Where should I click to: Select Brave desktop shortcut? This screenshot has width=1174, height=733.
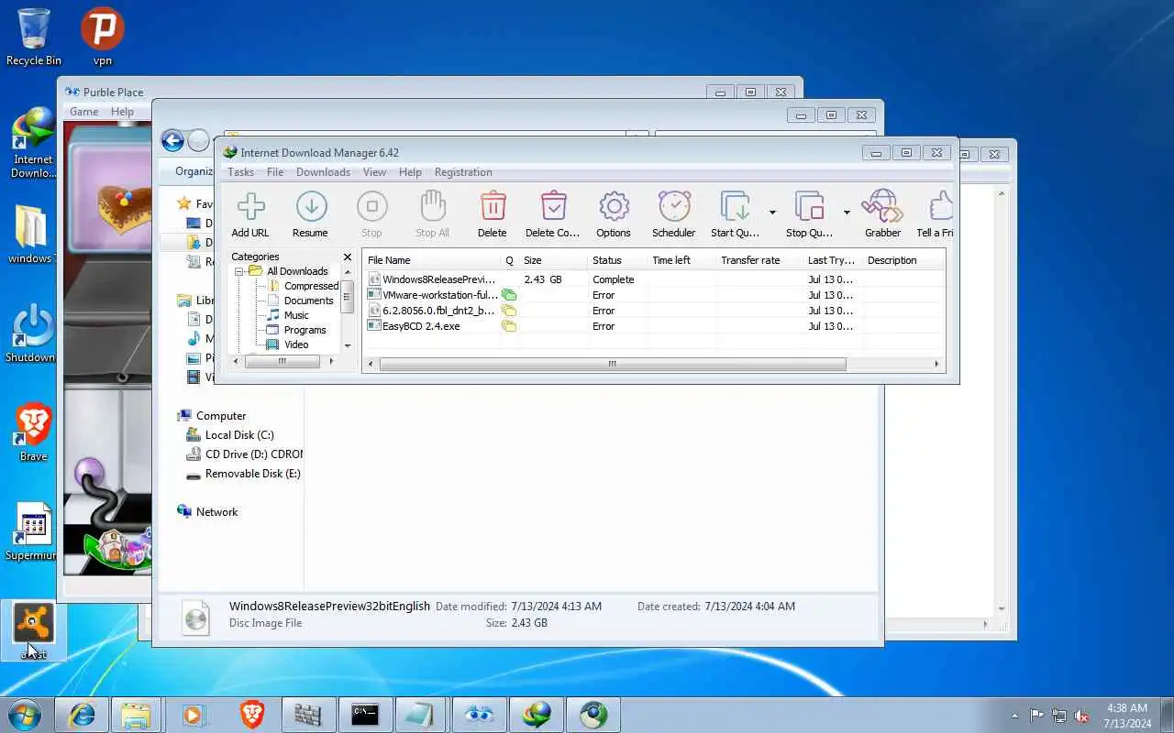point(34,432)
